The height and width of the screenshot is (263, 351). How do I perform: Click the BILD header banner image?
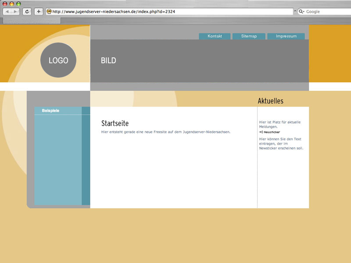(200, 60)
